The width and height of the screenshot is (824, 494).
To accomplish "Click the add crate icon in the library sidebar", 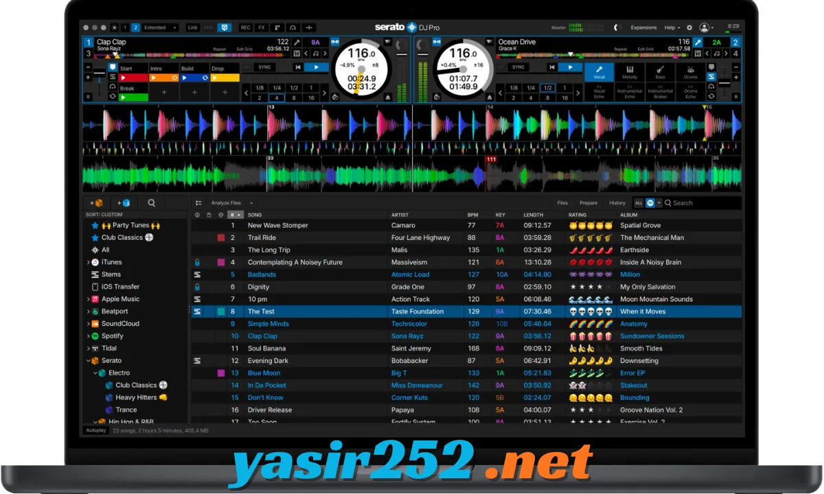I will tap(96, 203).
